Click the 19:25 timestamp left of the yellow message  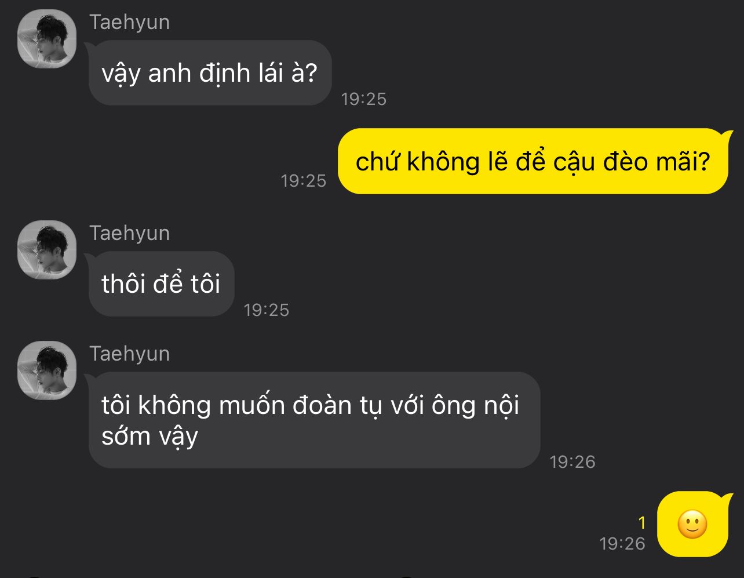coord(304,181)
